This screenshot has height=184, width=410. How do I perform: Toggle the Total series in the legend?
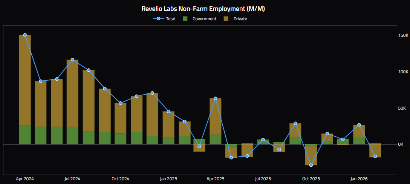164,19
